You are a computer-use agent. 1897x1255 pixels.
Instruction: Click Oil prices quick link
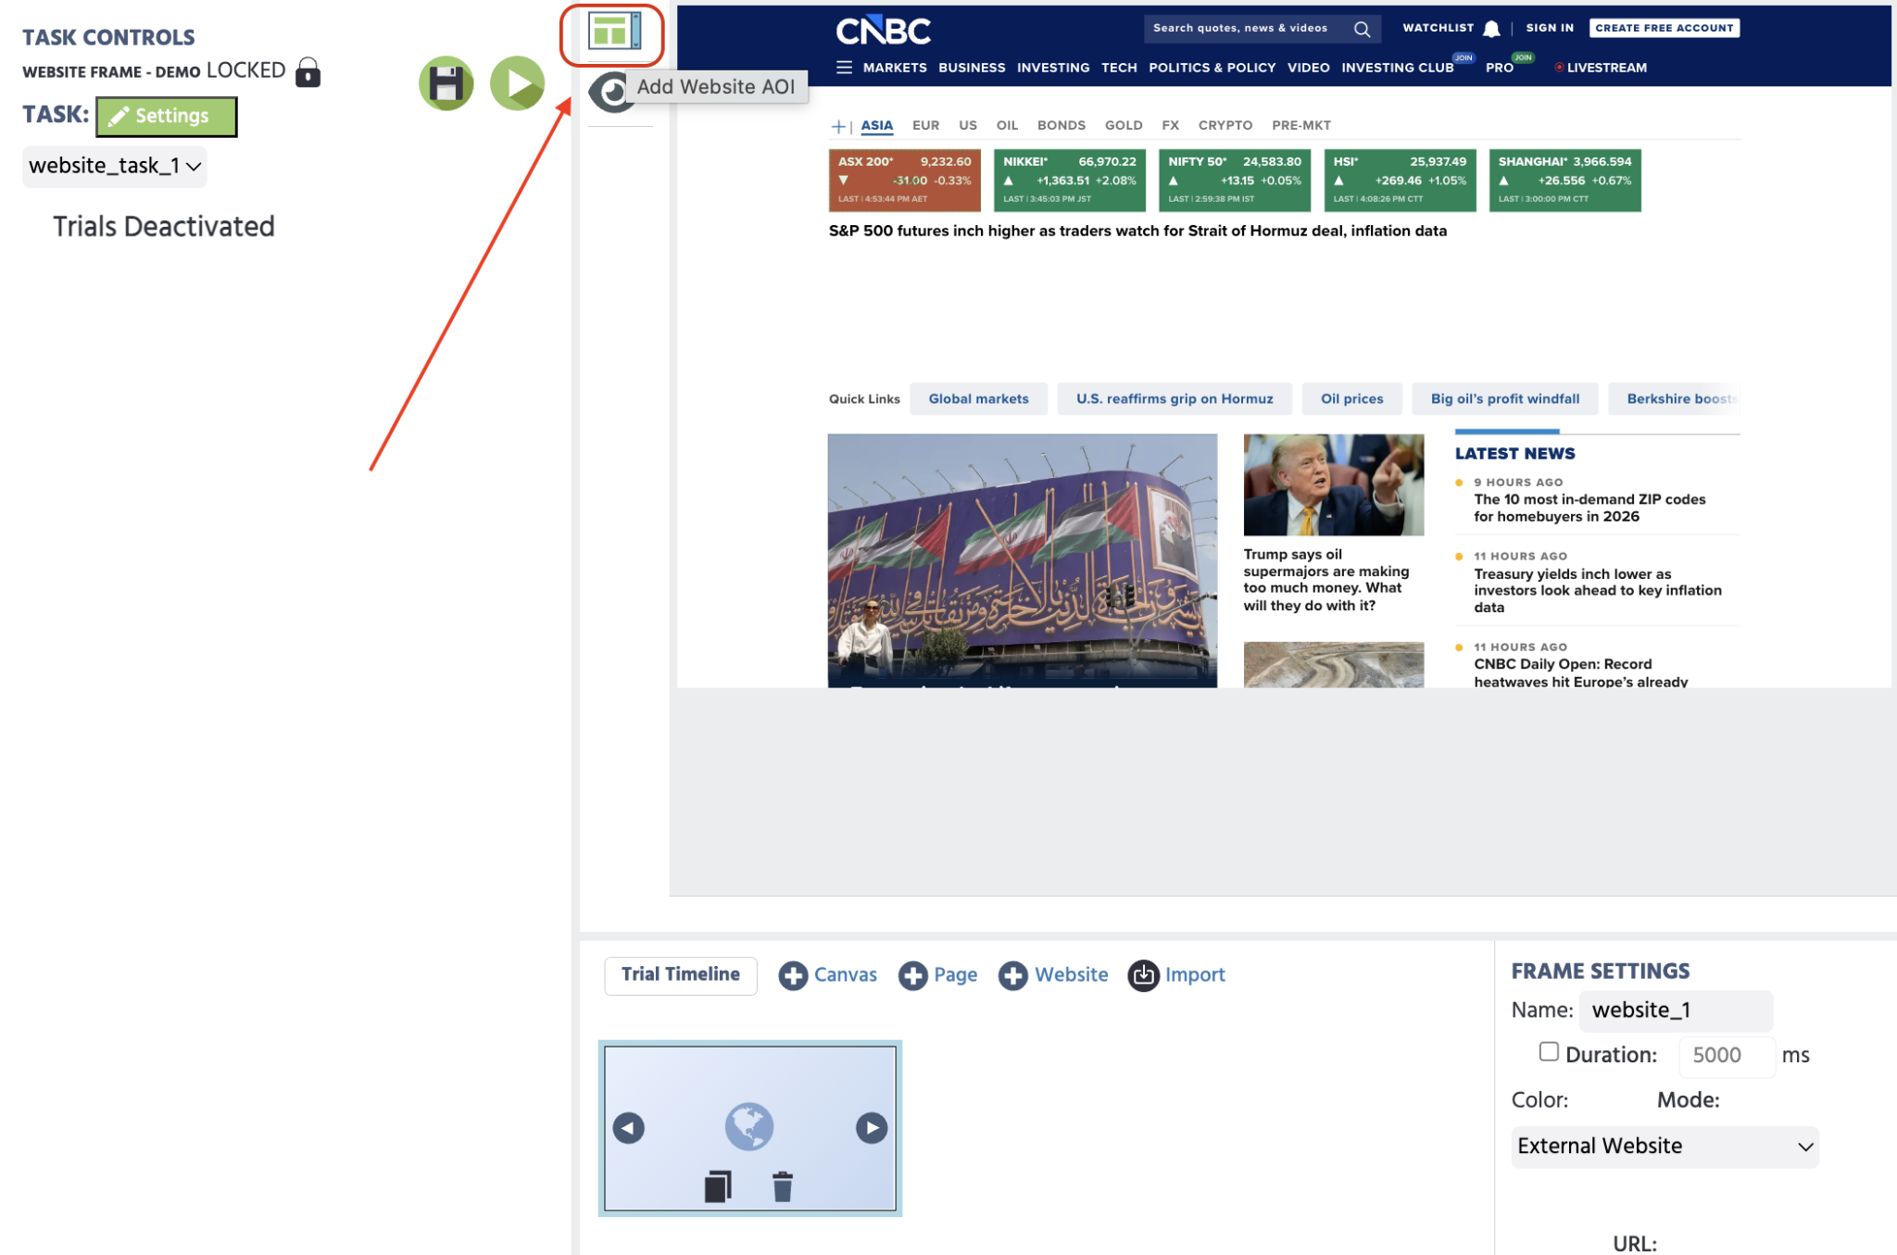click(1351, 399)
